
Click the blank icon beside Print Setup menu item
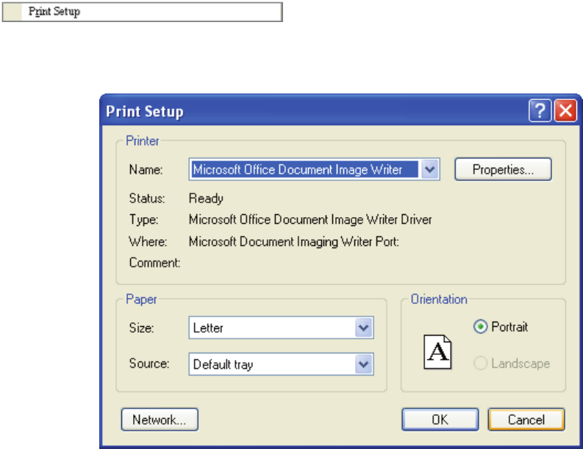click(13, 13)
